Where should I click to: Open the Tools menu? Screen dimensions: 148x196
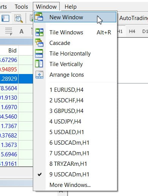tap(22, 7)
